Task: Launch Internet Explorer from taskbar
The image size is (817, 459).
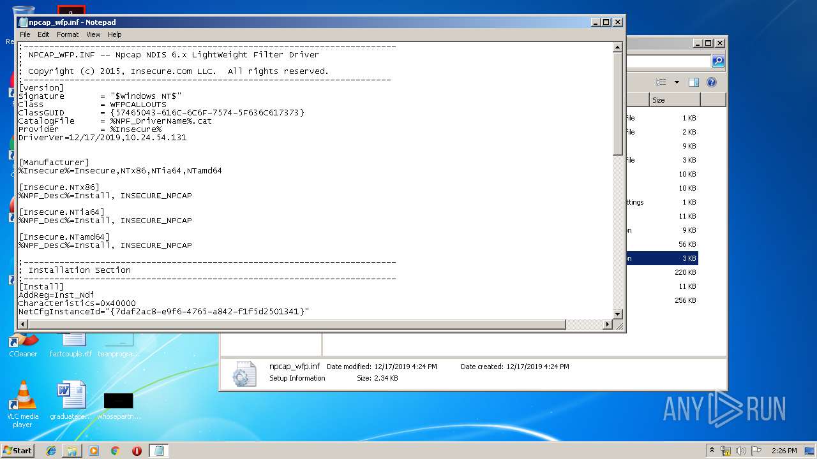Action: [x=51, y=451]
